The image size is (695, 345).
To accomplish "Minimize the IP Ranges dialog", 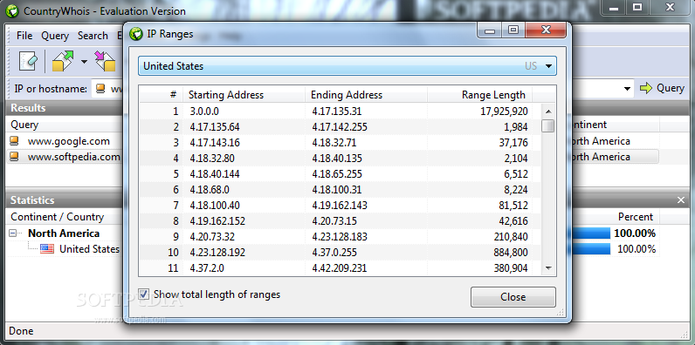I will click(489, 30).
